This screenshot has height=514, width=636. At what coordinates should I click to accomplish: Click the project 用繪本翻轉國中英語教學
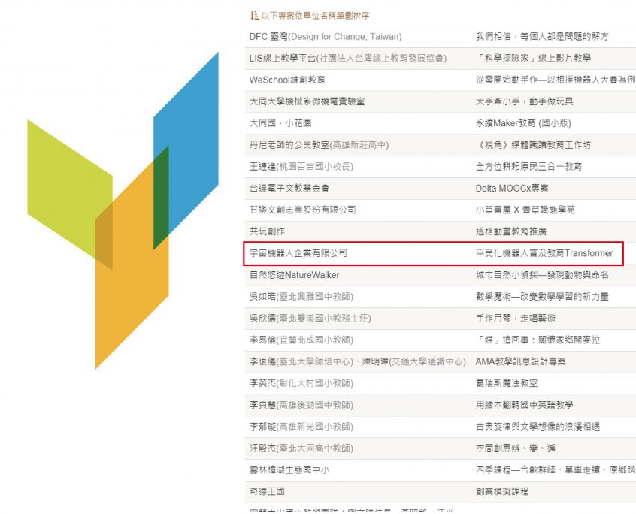point(524,405)
